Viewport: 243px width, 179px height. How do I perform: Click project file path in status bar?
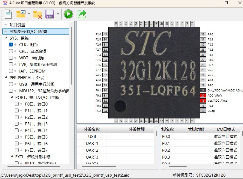tap(65, 175)
